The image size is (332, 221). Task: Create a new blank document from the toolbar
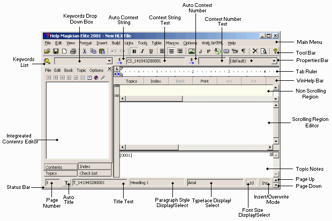[64, 51]
